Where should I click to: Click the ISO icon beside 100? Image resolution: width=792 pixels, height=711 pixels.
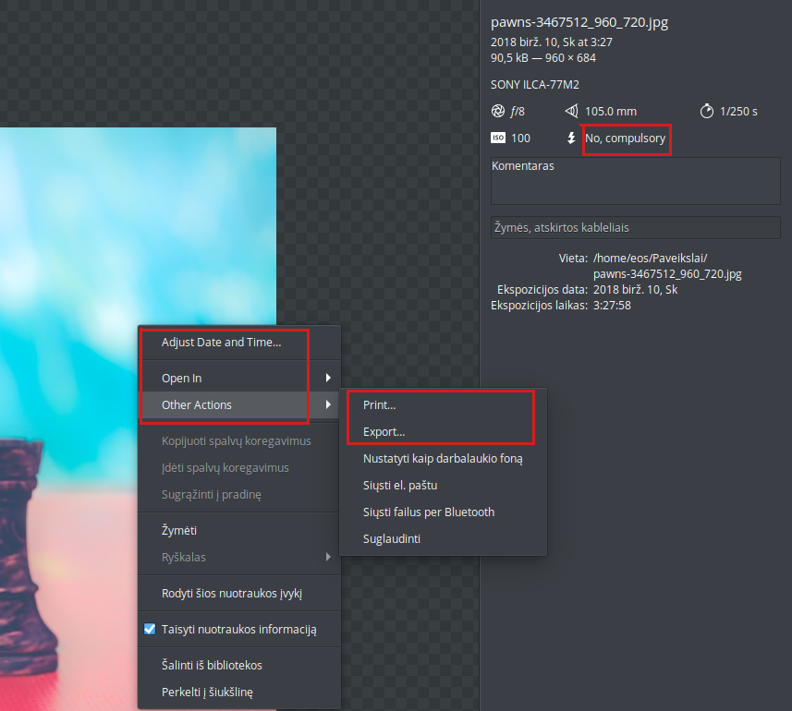coord(498,138)
